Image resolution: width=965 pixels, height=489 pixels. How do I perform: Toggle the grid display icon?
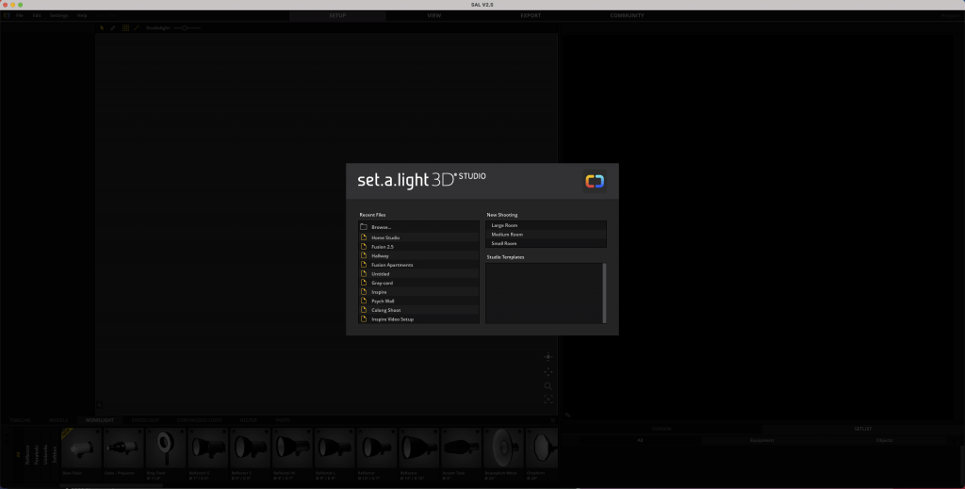pyautogui.click(x=125, y=27)
